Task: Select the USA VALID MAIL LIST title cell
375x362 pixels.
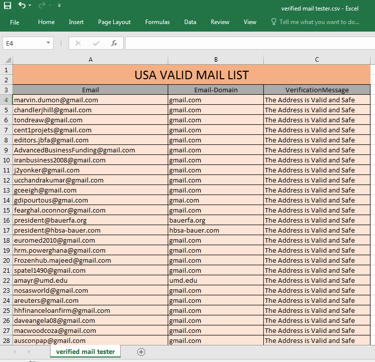Action: coord(191,75)
